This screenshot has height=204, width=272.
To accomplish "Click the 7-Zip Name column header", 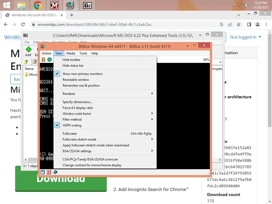I will pyautogui.click(x=29, y=69).
